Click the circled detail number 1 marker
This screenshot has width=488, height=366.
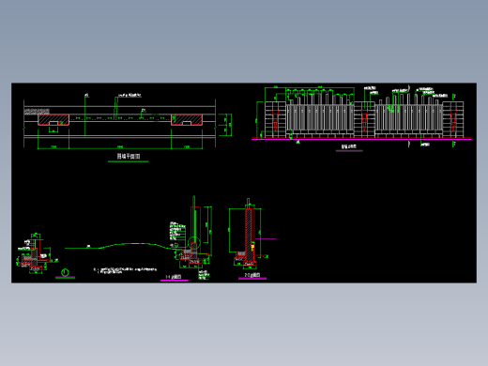click(65, 272)
